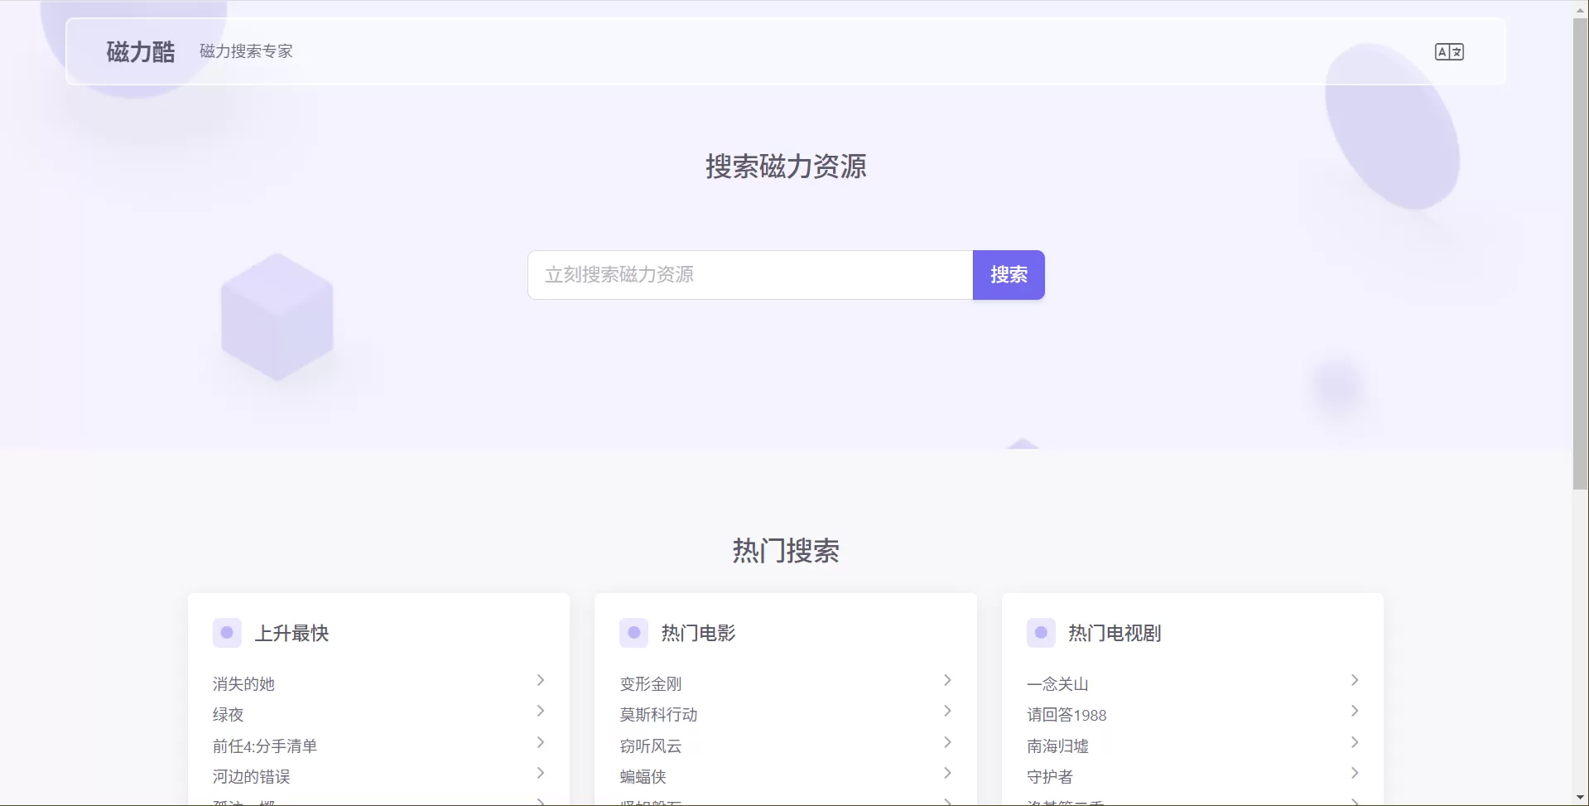Open the 前任4:分手清单 entry
Screen dimensions: 1589x806
[x=263, y=745]
